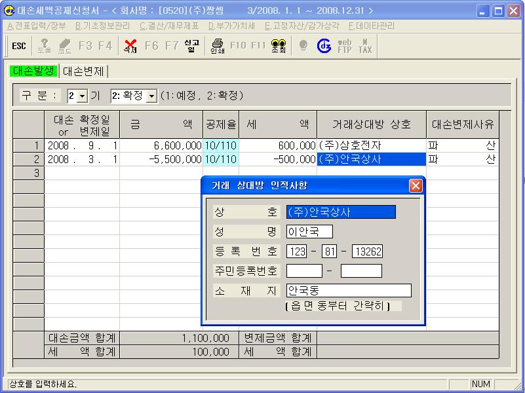Click the tax cell -500,000

(x=278, y=159)
